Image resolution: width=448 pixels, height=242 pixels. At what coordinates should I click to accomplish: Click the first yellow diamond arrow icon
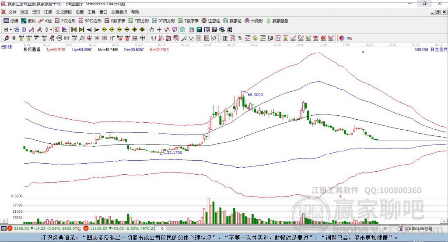(104, 30)
